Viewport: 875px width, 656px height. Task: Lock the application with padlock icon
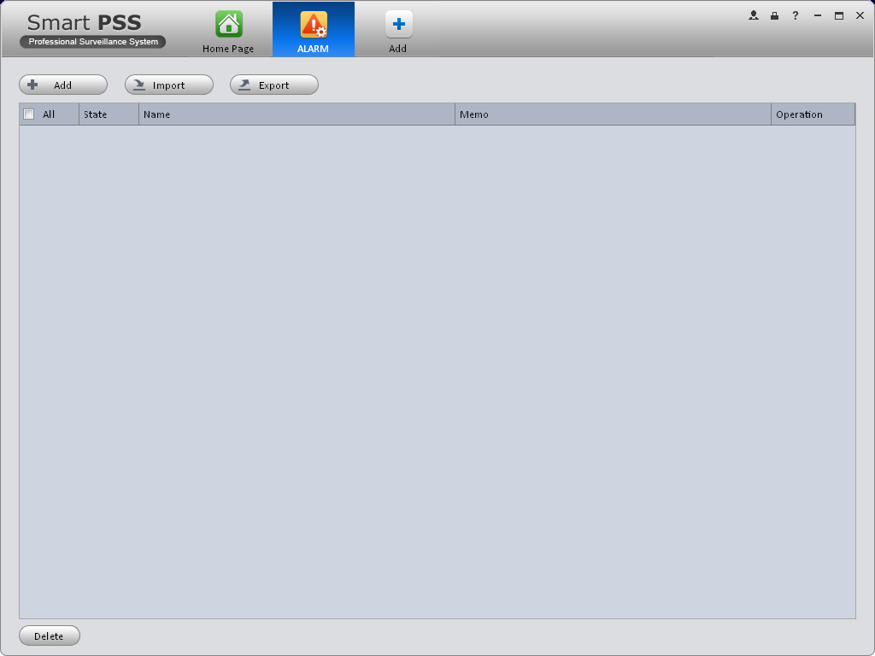click(774, 15)
